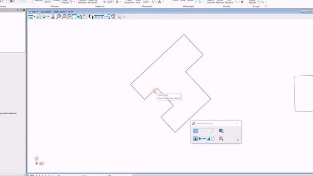Click the View Next arrow icon
The image size is (313, 176).
coord(102,17)
